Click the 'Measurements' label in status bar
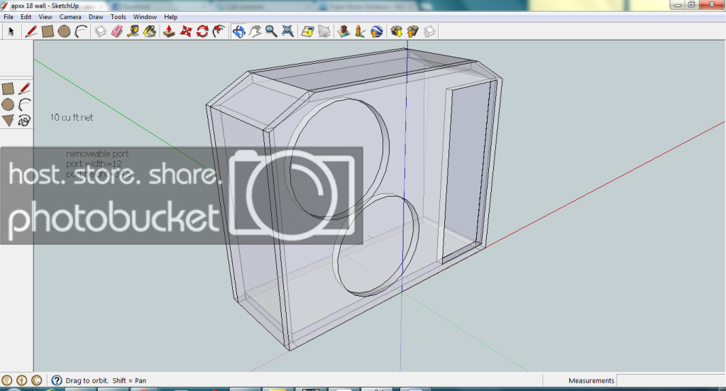726x391 pixels. tap(591, 380)
